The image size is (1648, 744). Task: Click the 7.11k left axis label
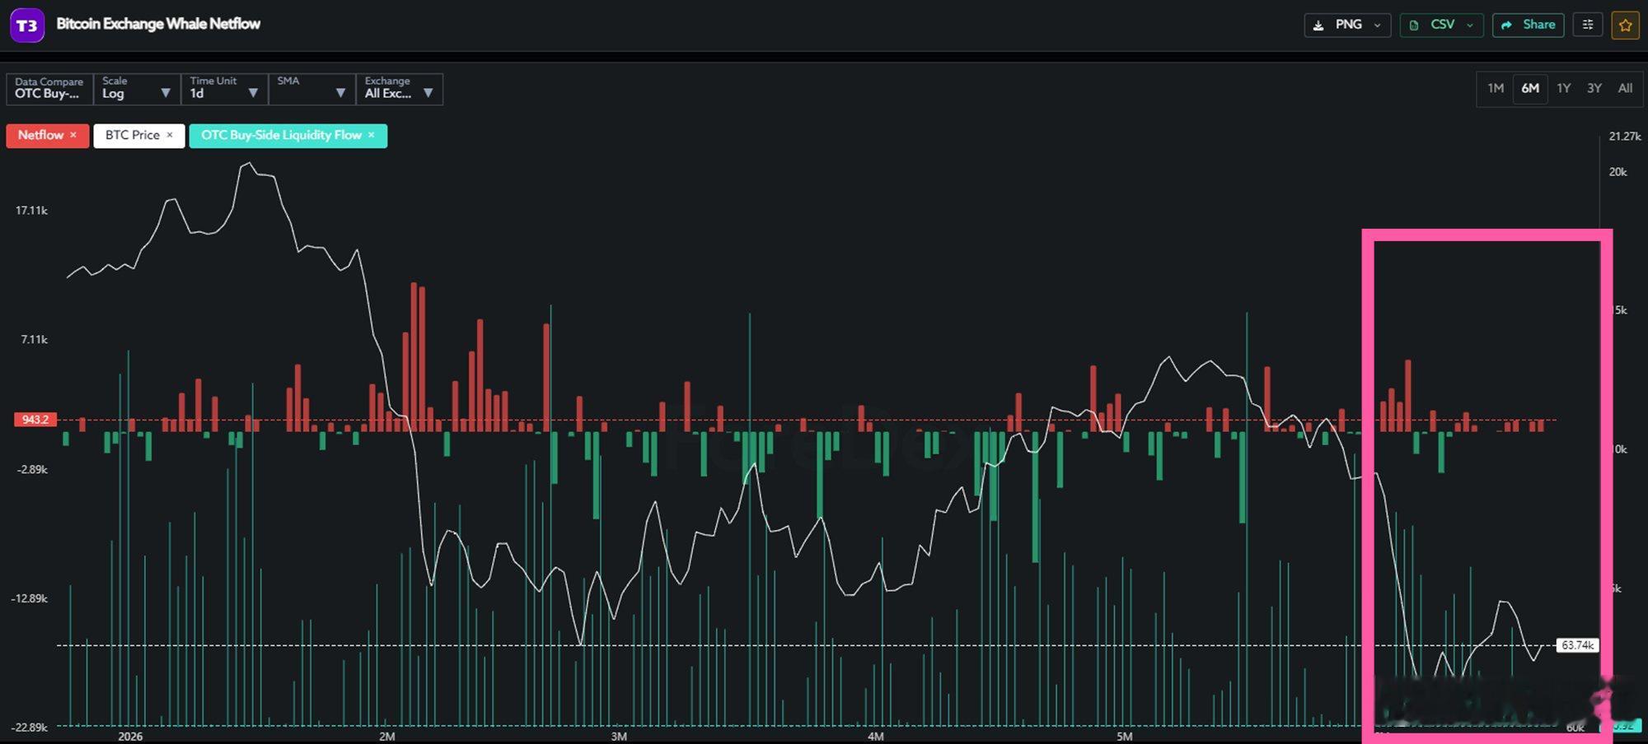(34, 339)
